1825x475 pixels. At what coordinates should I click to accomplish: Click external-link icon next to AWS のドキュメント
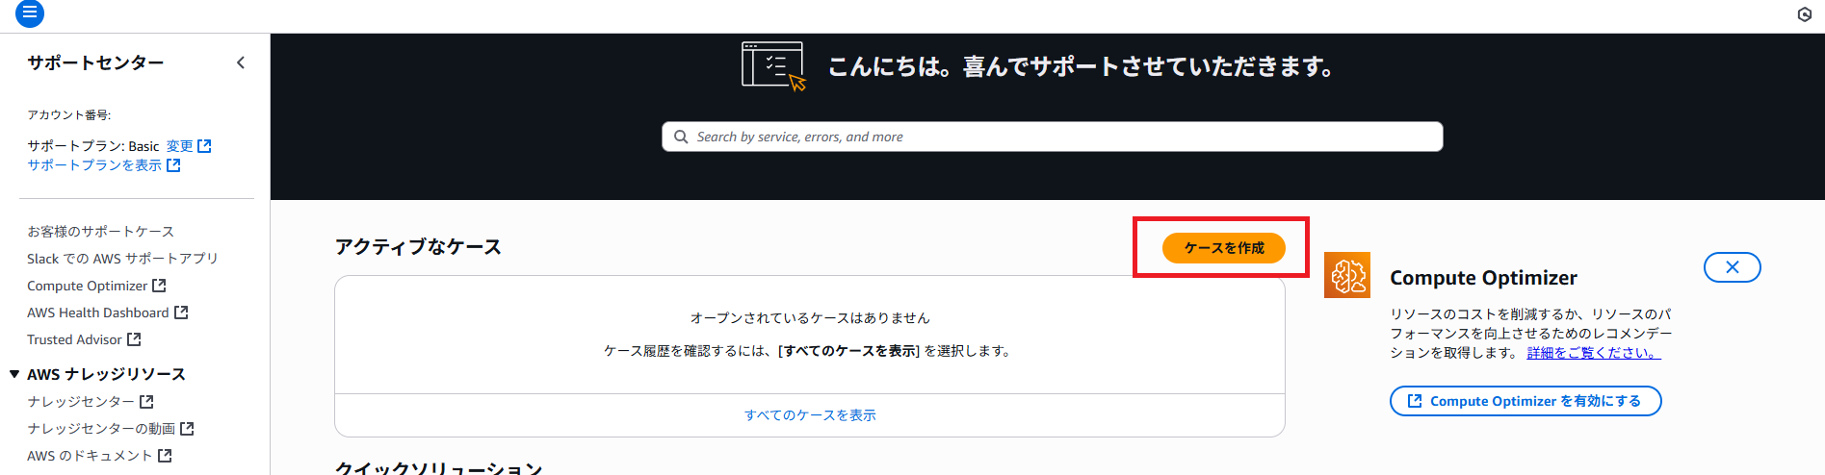(165, 456)
